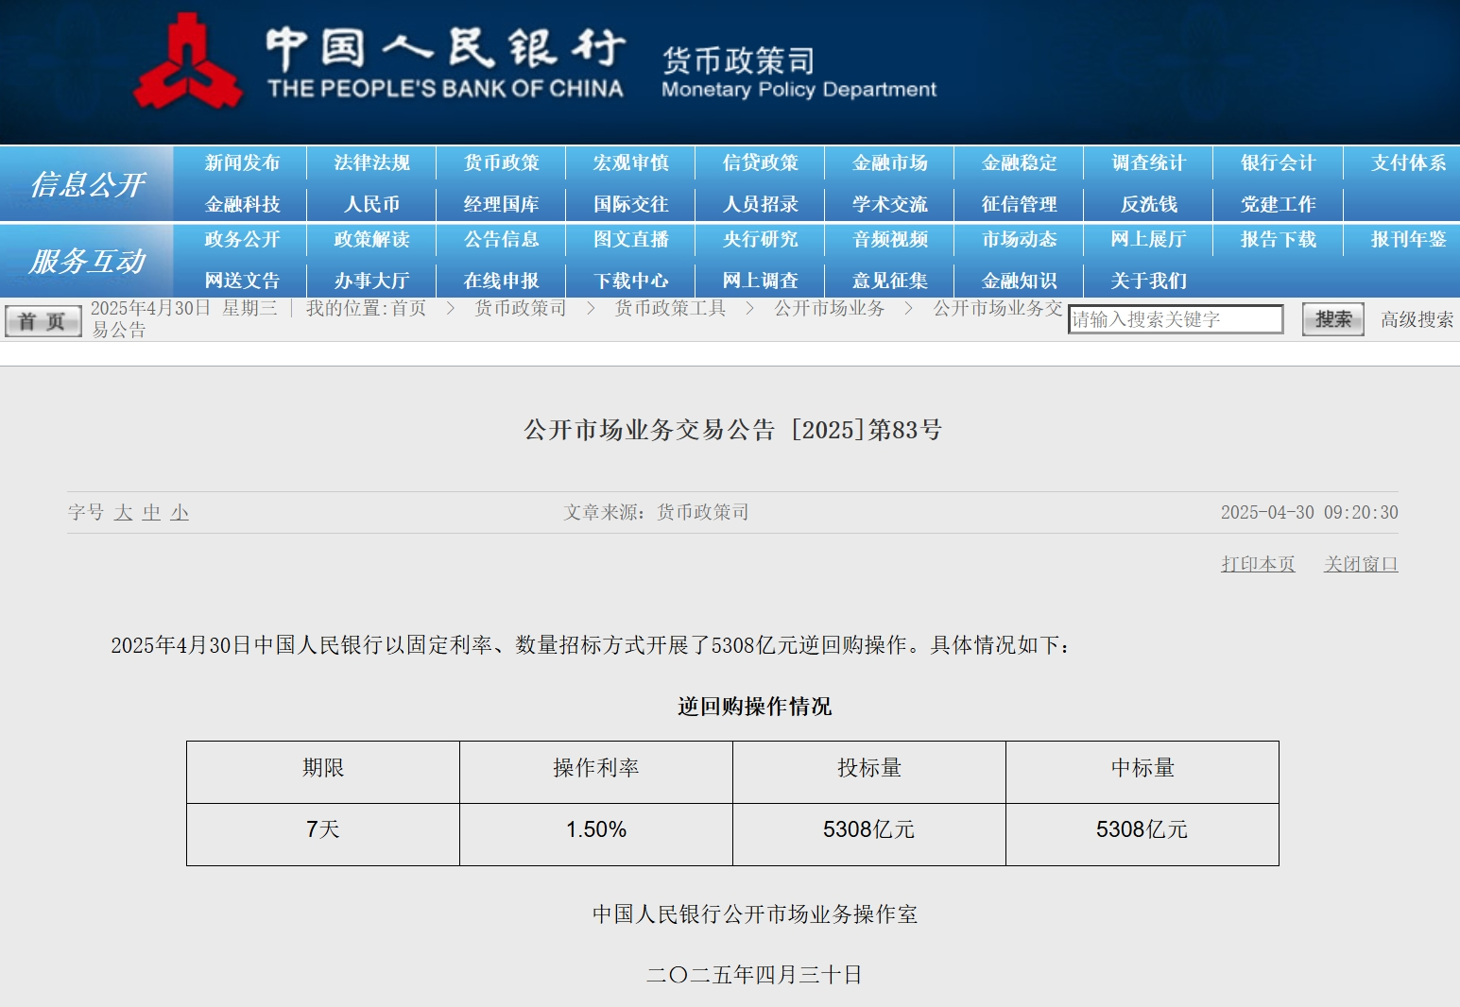1460x1007 pixels.
Task: Open 高级搜索 advanced search
Action: tap(1417, 319)
